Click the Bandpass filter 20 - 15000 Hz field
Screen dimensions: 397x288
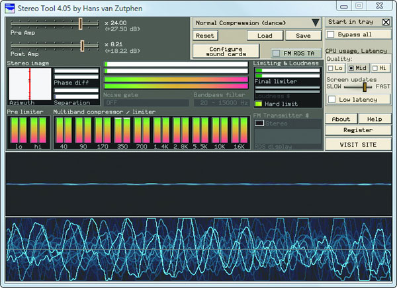(222, 102)
